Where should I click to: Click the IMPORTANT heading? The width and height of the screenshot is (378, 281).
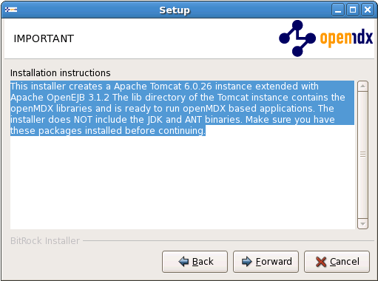coord(44,38)
